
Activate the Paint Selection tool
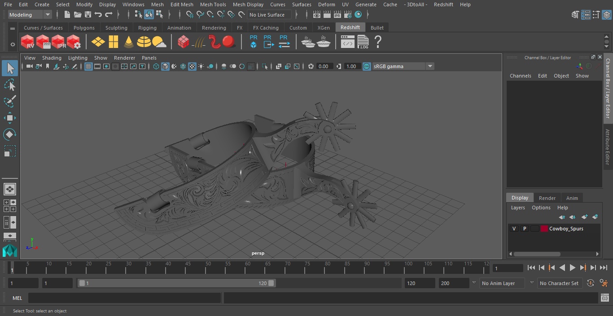9,101
